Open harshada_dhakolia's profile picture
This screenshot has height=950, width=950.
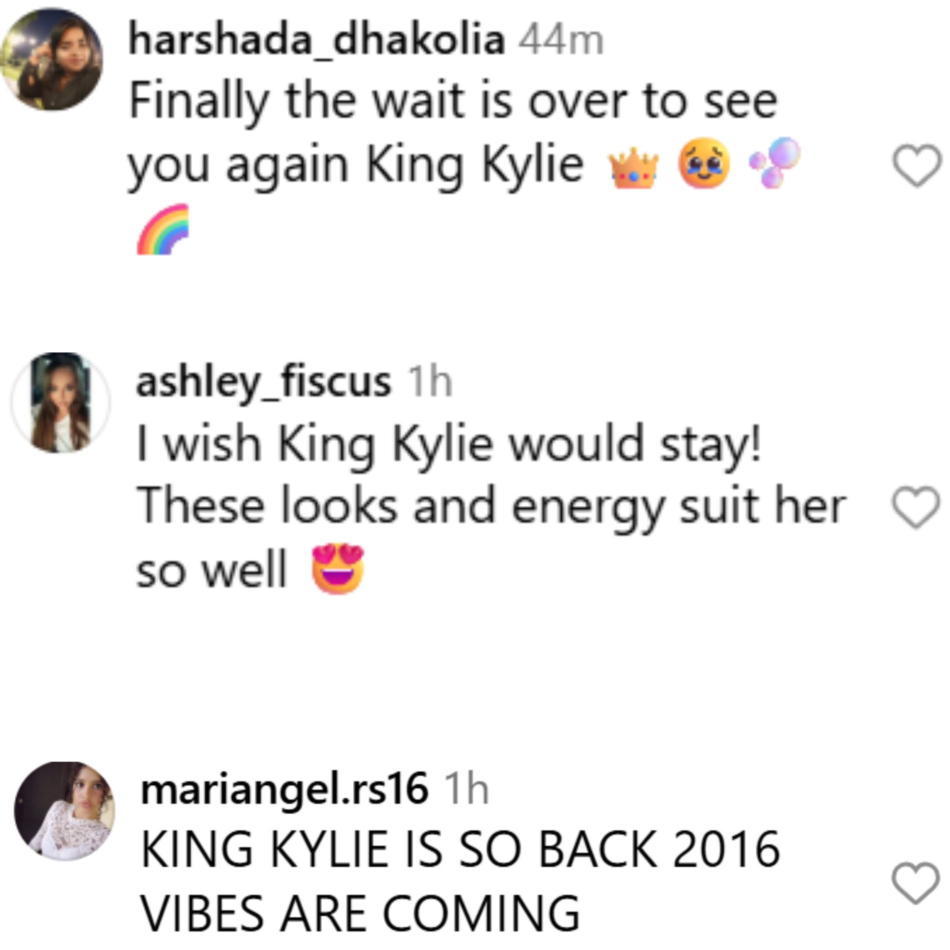tap(51, 59)
